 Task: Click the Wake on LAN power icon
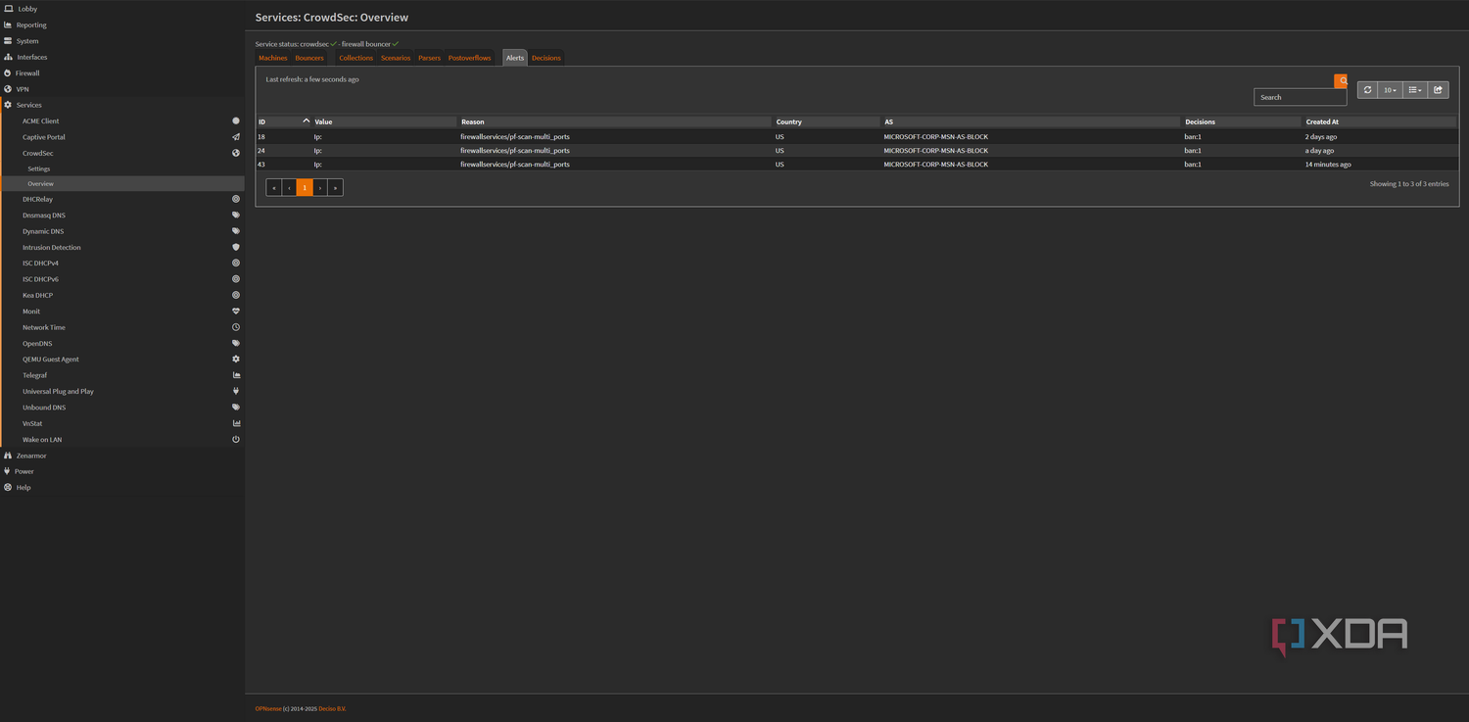(x=236, y=439)
